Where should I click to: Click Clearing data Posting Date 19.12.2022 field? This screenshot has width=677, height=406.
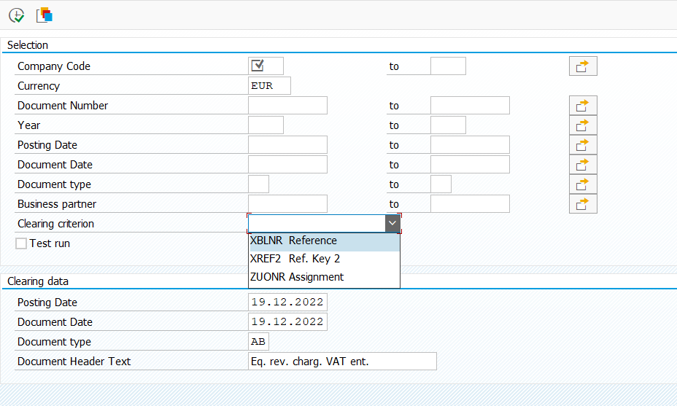coord(287,302)
